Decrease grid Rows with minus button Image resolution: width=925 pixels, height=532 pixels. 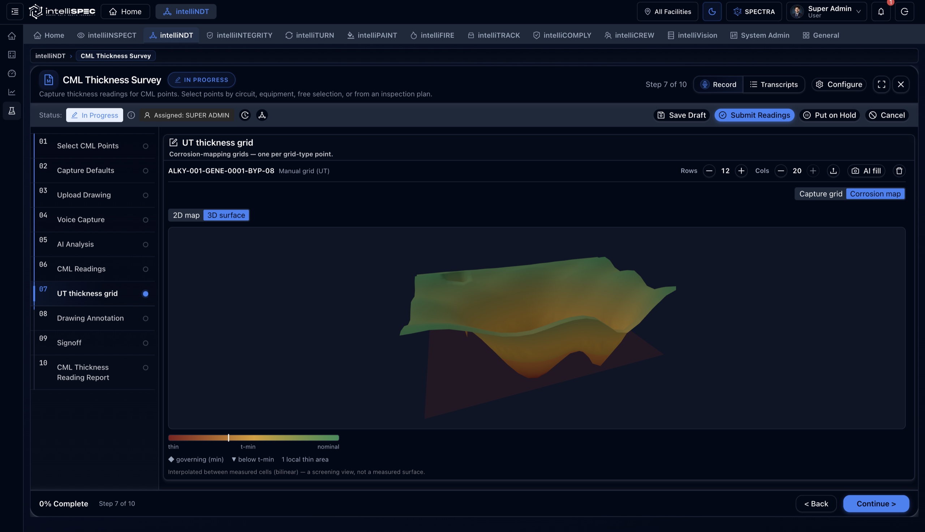[709, 171]
